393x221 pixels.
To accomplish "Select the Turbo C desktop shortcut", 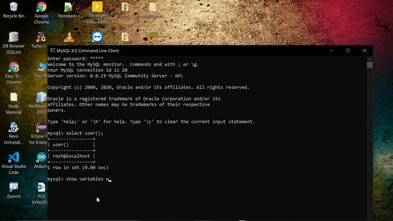I will [40, 40].
